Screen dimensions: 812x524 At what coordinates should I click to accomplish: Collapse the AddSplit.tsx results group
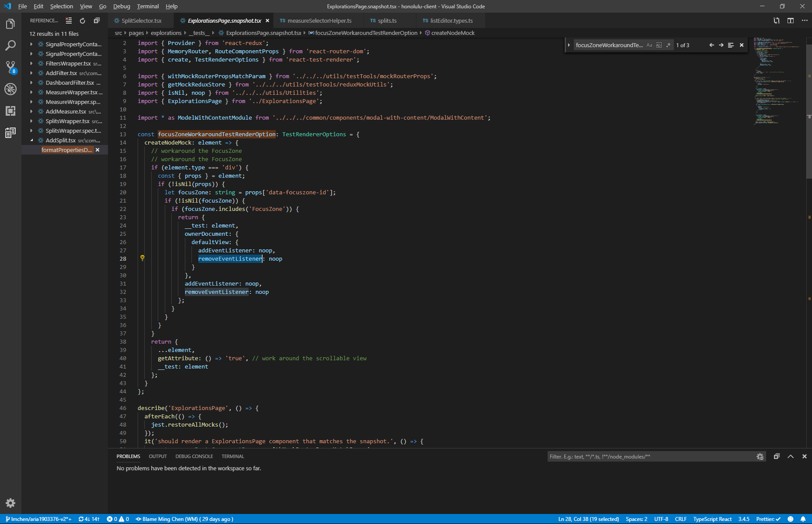click(x=31, y=140)
